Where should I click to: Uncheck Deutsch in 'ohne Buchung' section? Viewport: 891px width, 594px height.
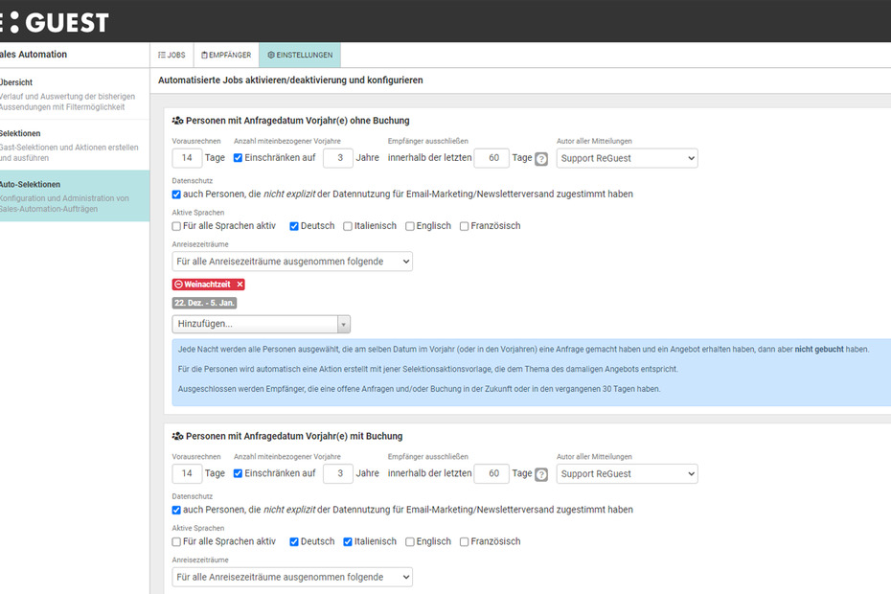(x=294, y=226)
